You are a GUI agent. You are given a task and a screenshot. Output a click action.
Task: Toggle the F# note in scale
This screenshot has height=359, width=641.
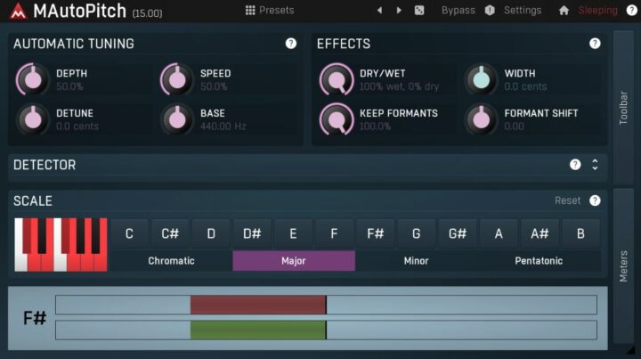click(x=375, y=233)
